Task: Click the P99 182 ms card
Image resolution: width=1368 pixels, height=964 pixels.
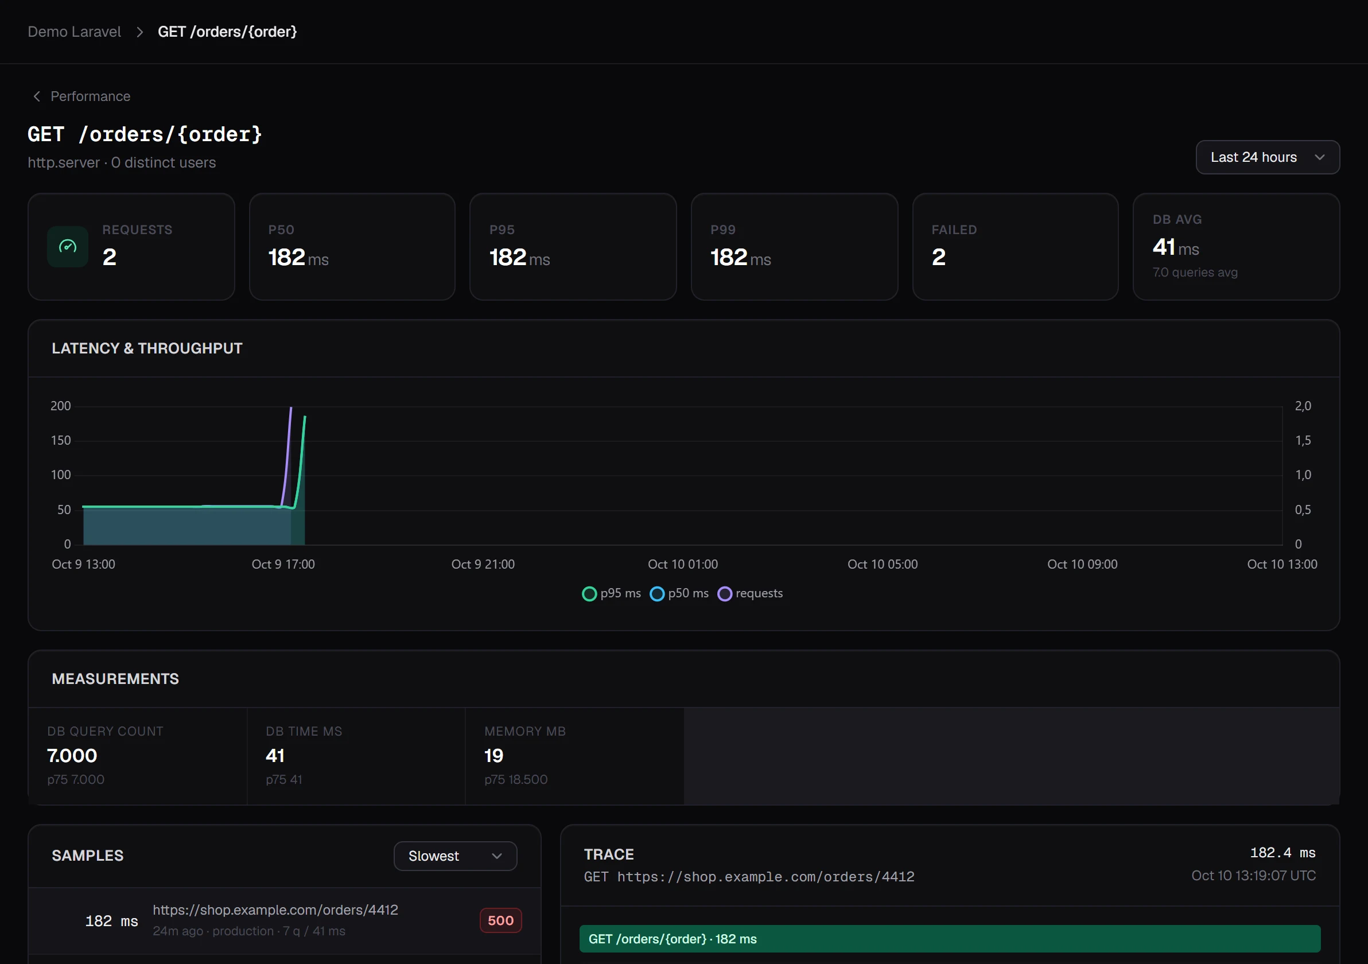Action: click(x=794, y=247)
